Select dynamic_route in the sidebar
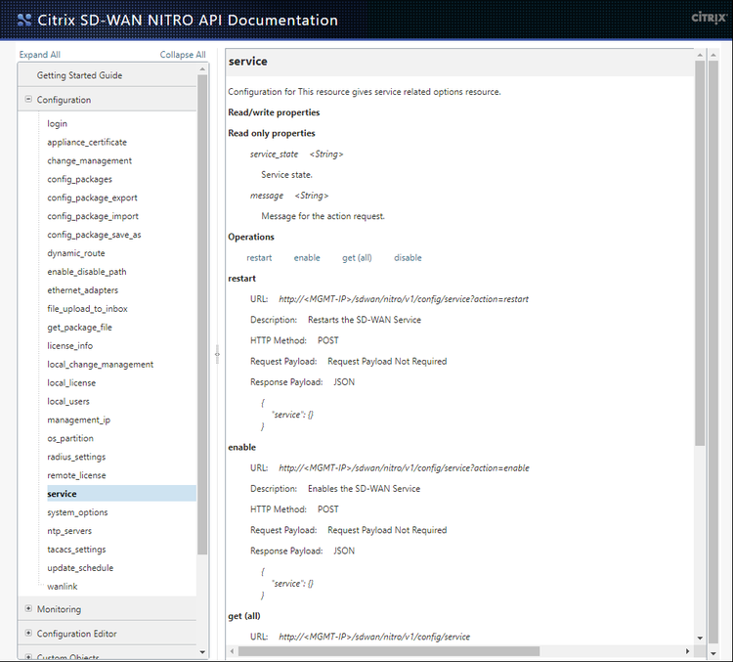The image size is (733, 662). [x=75, y=253]
